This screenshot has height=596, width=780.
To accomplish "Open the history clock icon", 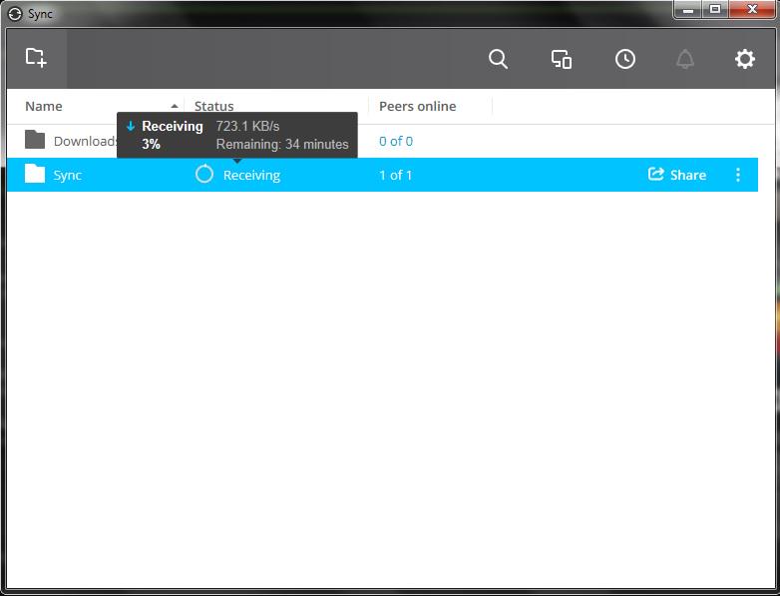I will 624,59.
